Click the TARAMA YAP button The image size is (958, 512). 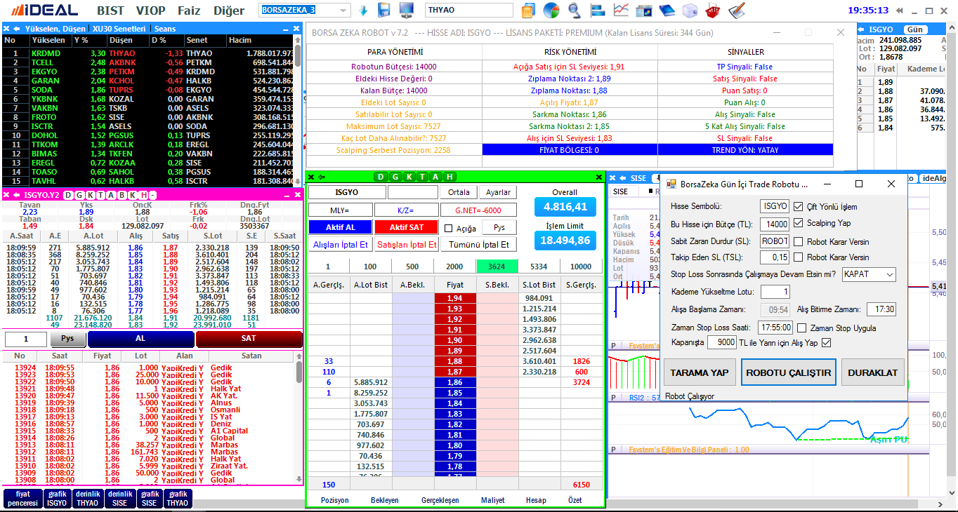point(699,372)
